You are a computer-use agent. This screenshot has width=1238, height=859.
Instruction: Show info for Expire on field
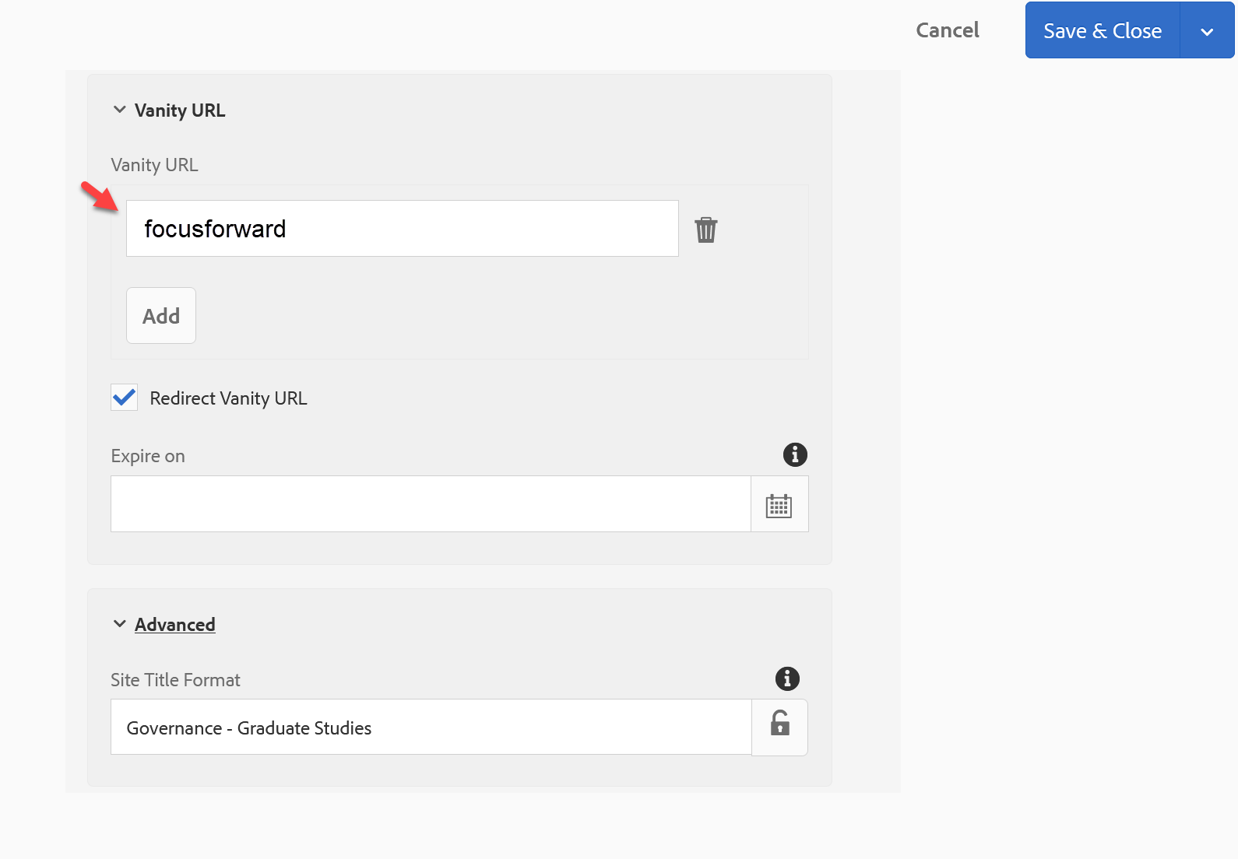795,454
